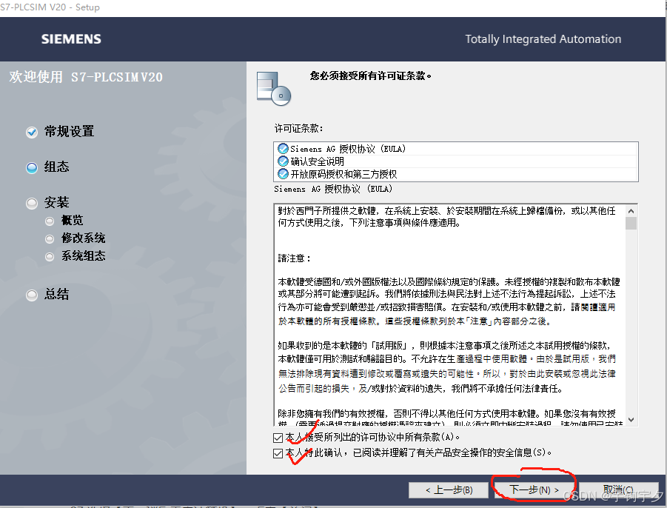The width and height of the screenshot is (667, 508).
Task: Click checkmark icon beside 确认安全说明
Action: [283, 161]
